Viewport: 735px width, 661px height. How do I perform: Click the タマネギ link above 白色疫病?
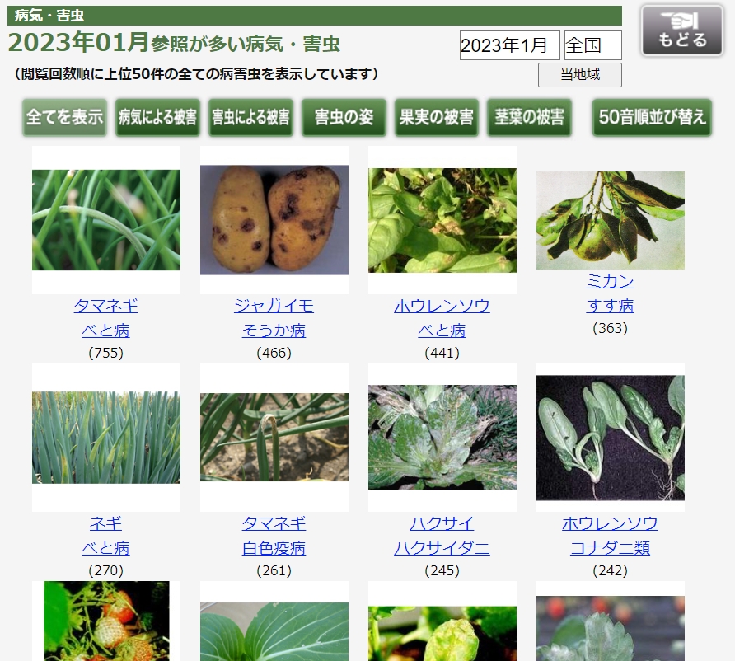[274, 523]
